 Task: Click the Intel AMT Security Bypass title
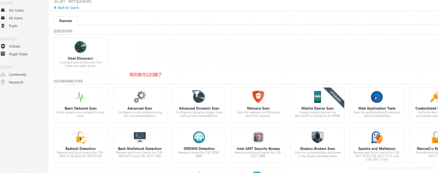(258, 149)
